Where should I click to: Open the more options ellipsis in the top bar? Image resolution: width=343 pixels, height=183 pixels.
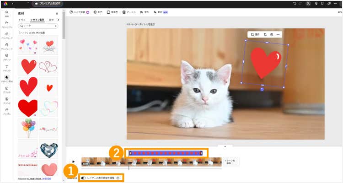[x=336, y=4]
